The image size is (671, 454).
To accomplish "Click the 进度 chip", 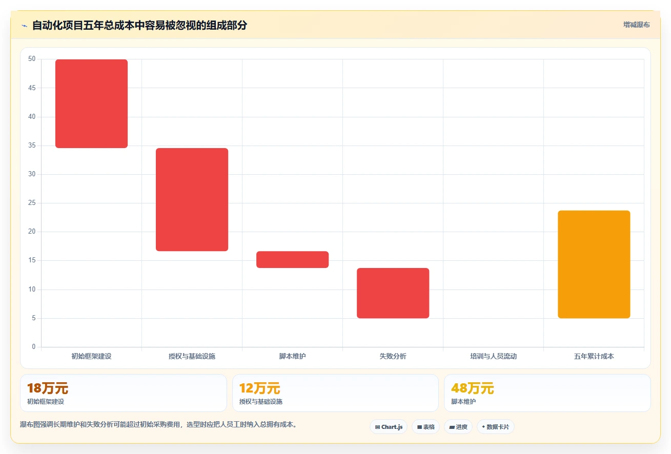I will tap(458, 427).
